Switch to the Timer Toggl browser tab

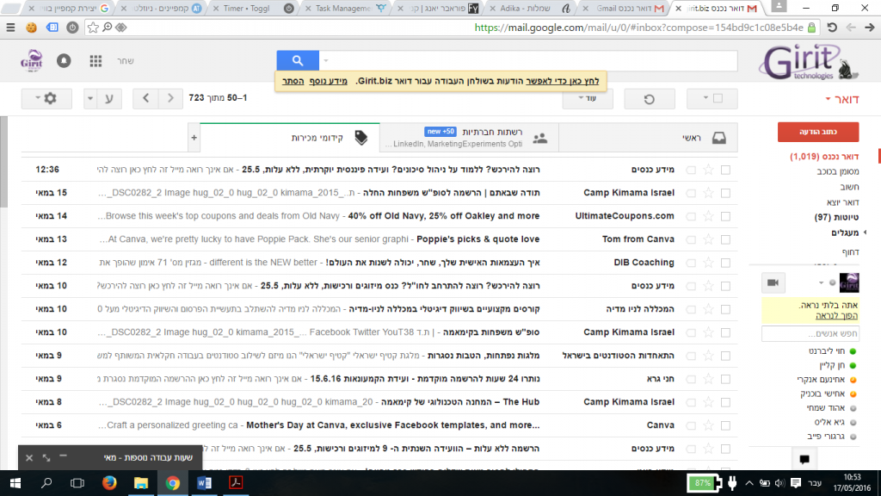tap(247, 9)
